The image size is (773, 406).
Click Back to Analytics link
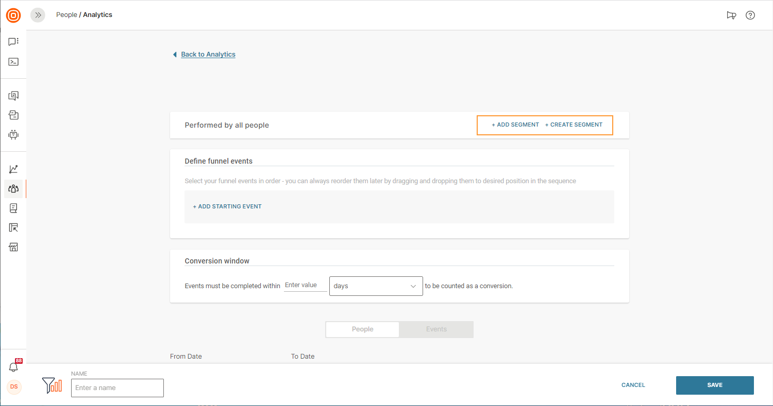pos(208,55)
